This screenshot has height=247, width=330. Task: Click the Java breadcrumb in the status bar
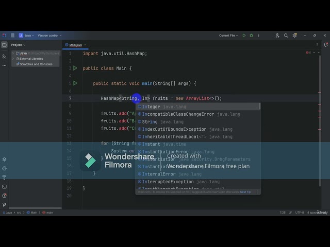click(x=7, y=213)
